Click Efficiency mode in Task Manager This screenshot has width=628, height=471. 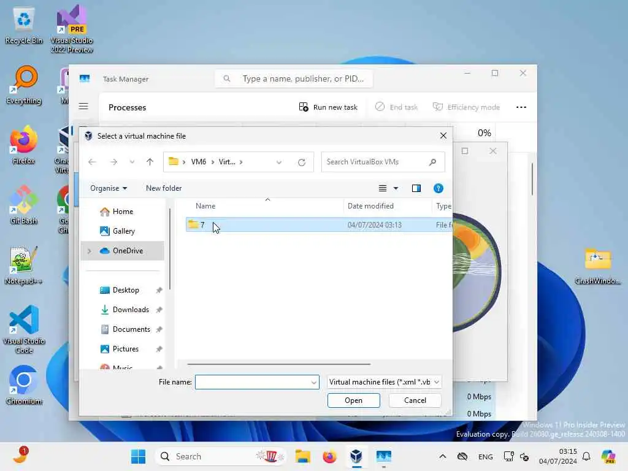point(466,107)
